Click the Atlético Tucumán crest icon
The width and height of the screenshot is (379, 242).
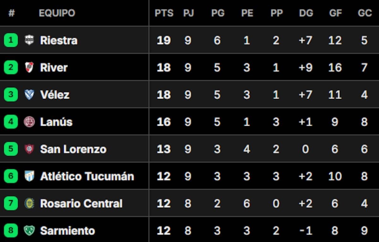(29, 176)
